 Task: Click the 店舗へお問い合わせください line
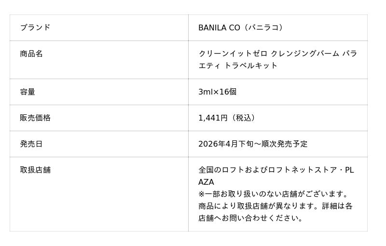tap(251, 218)
